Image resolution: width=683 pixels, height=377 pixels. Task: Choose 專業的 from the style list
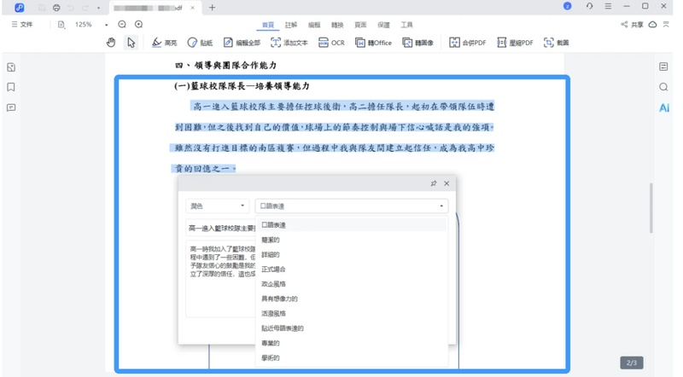(x=353, y=343)
